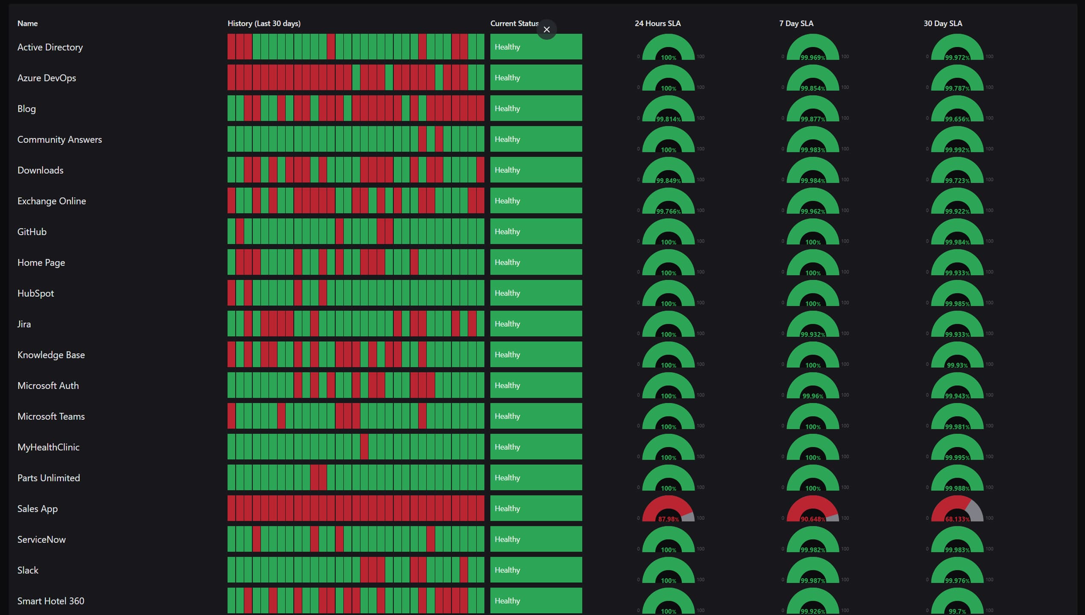1085x615 pixels.
Task: Click the Current Status column header
Action: [x=514, y=23]
